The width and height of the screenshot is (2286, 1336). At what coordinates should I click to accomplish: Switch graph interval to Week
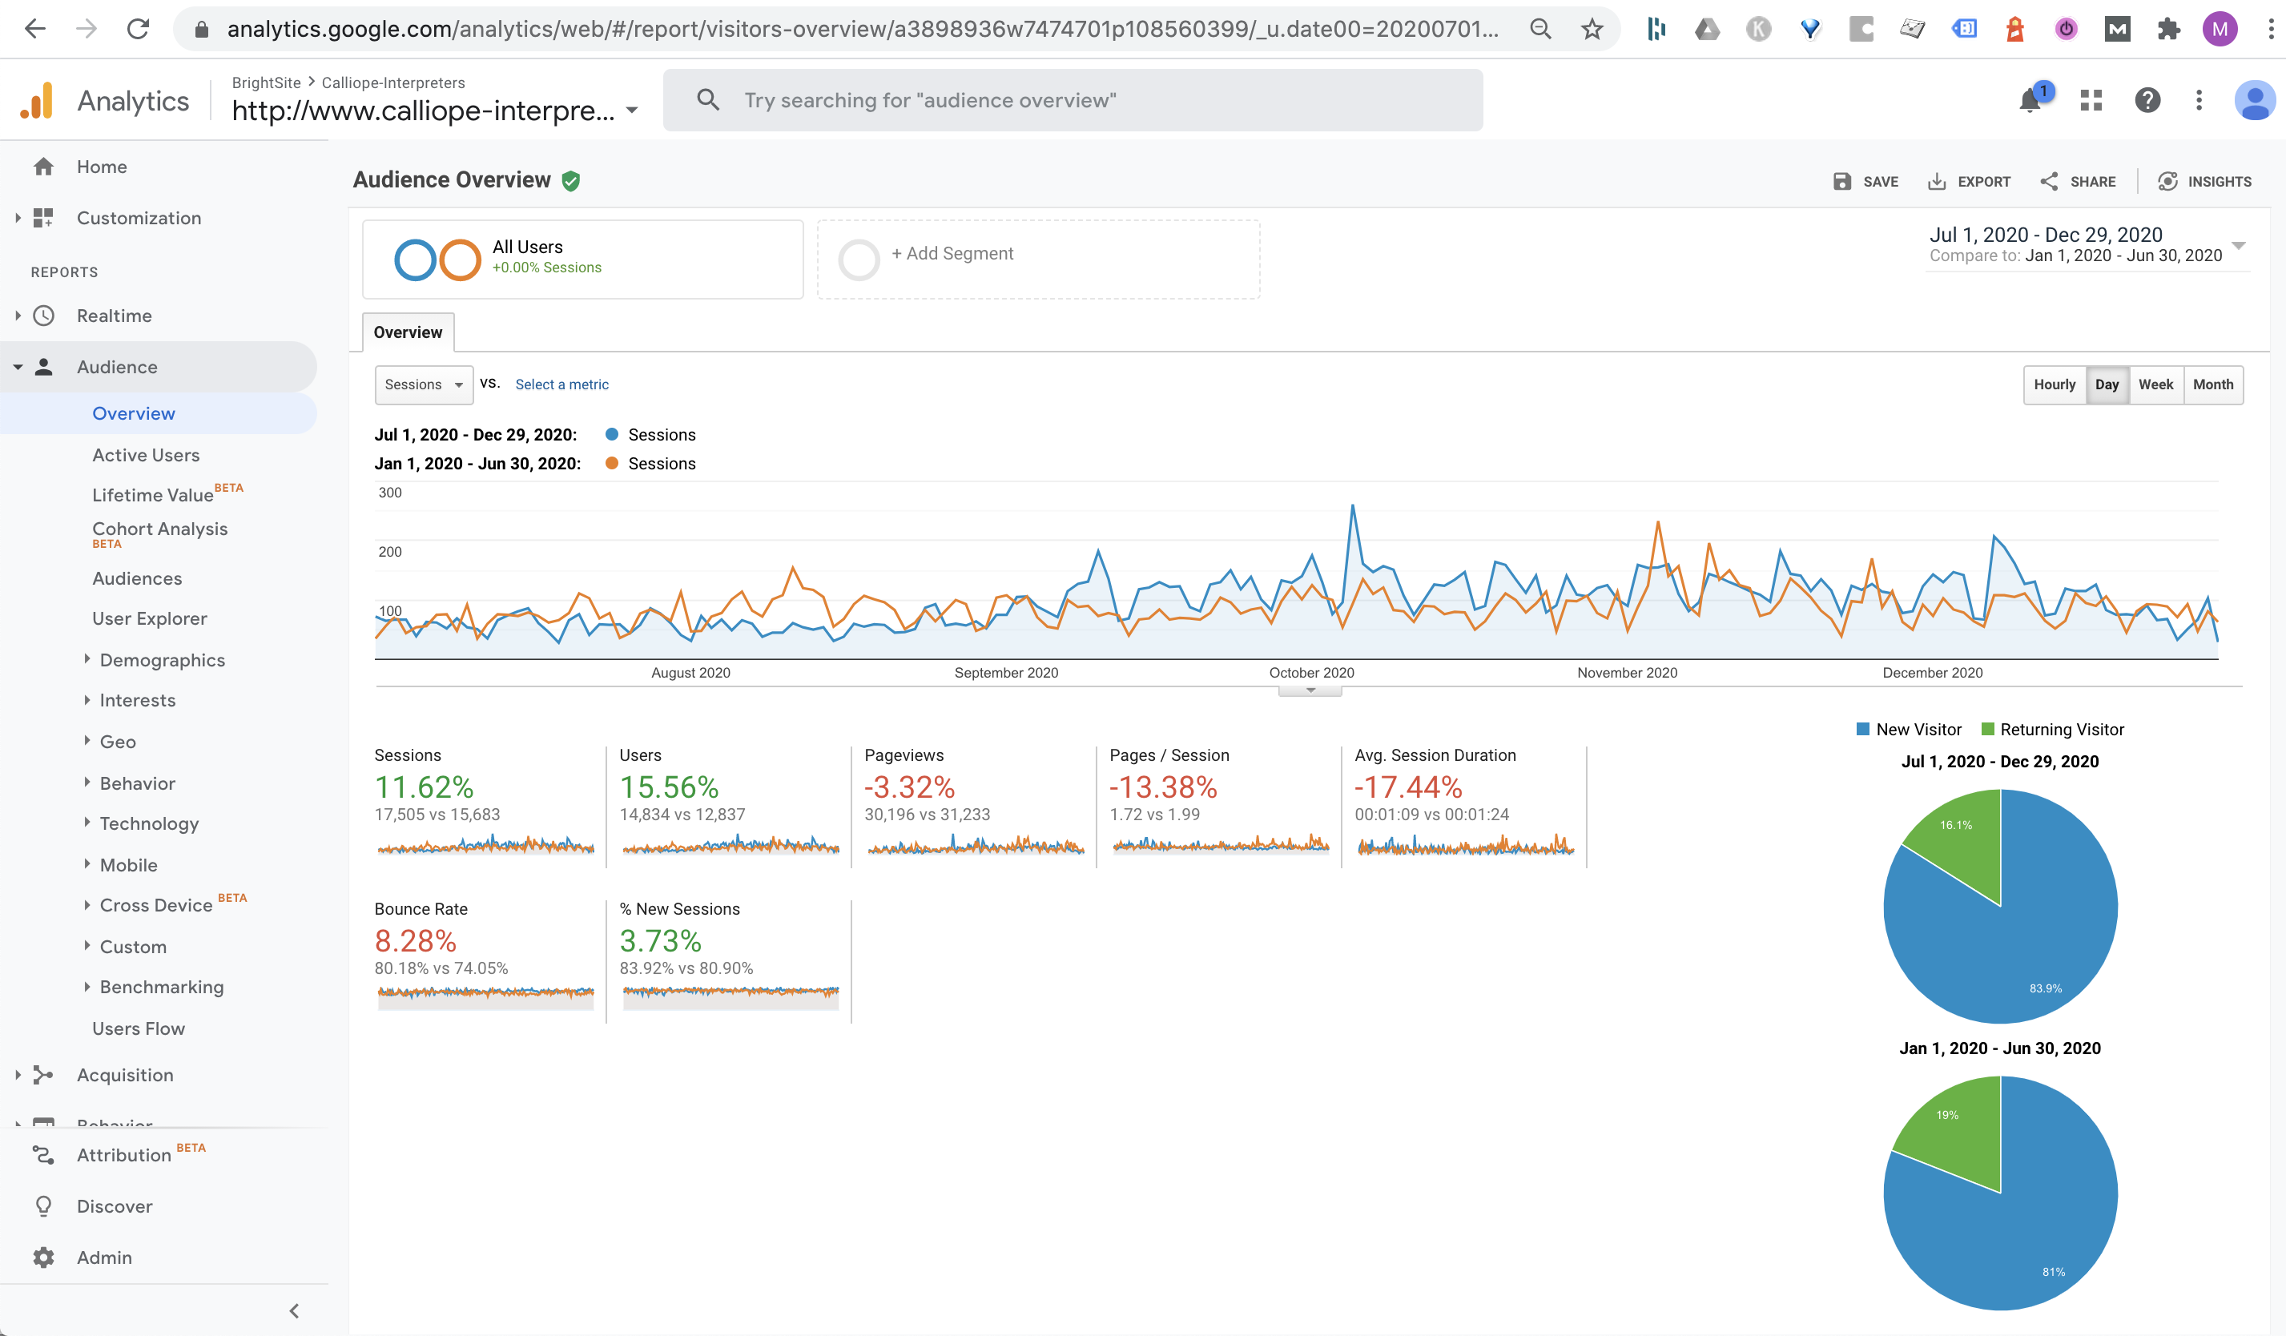coord(2155,384)
